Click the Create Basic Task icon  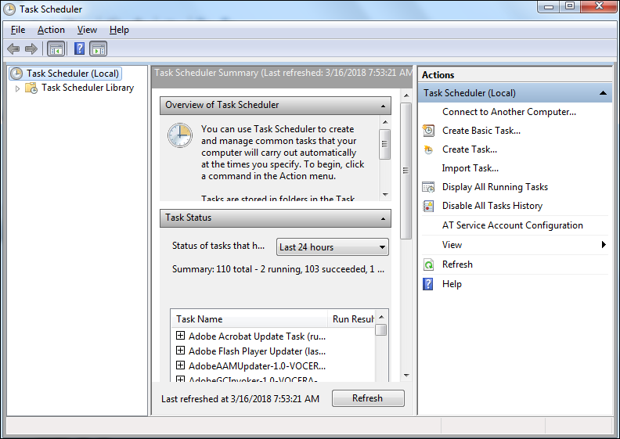[x=428, y=131]
